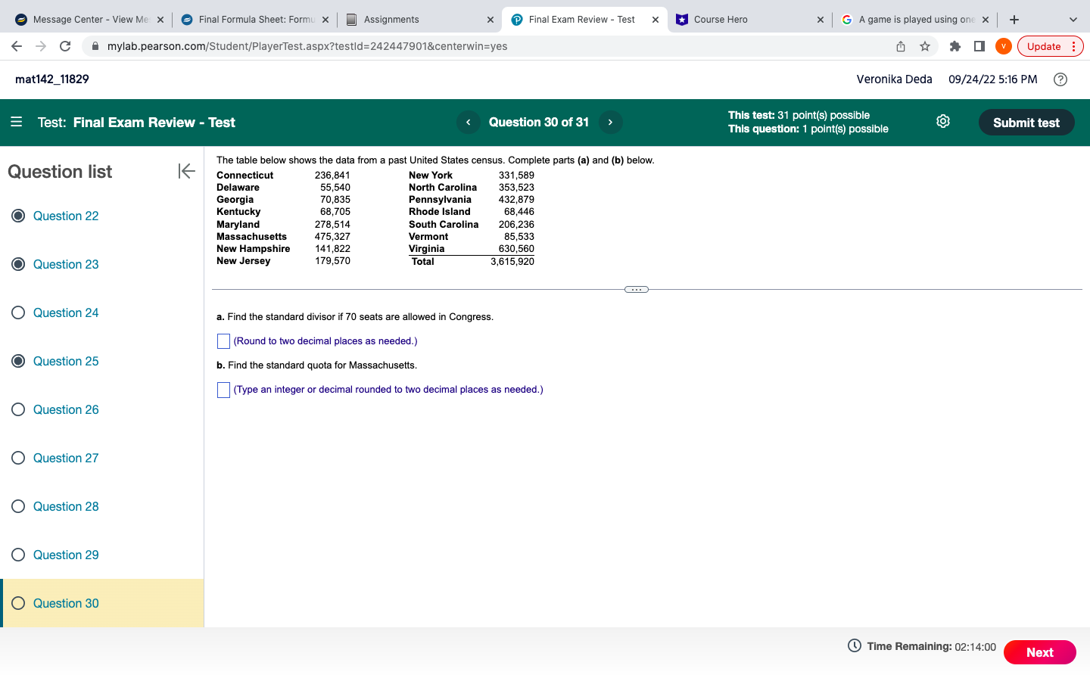Switch to the Google search tab

click(x=916, y=20)
